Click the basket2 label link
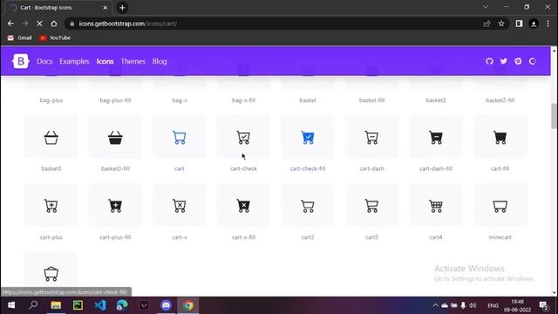558x314 pixels. click(x=436, y=100)
